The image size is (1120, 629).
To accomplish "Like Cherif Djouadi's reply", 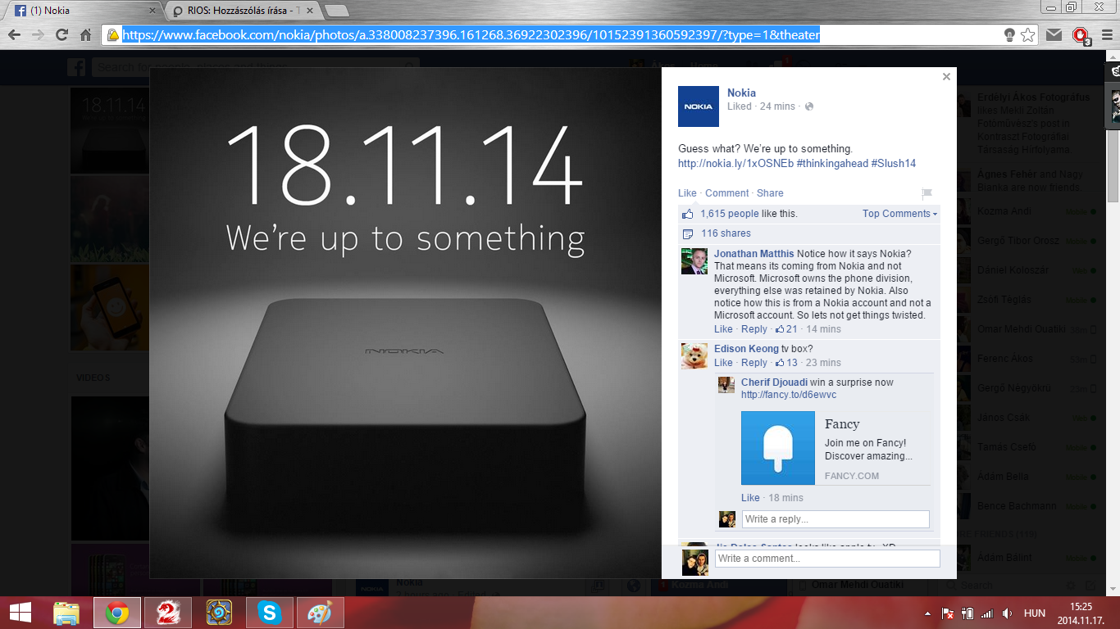I will click(x=750, y=498).
